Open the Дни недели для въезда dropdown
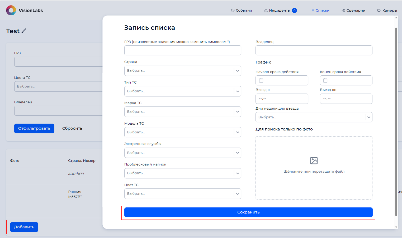The width and height of the screenshot is (402, 238). (314, 117)
